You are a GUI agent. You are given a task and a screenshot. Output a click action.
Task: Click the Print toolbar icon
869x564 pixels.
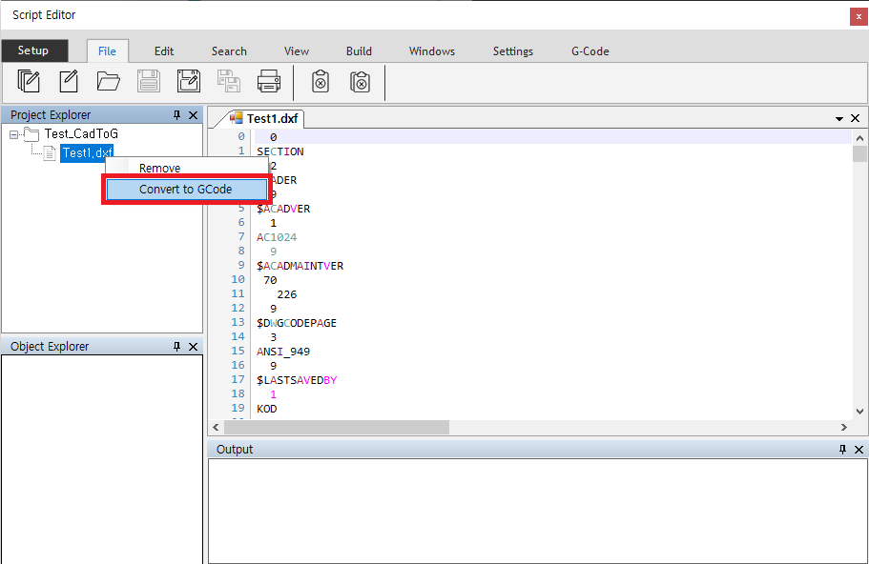coord(269,82)
